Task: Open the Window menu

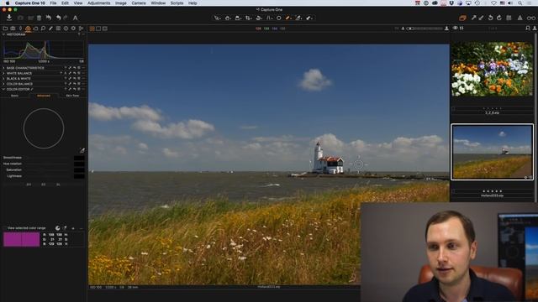Action: coord(158,3)
